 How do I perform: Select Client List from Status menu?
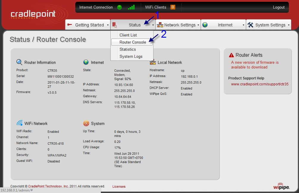[x=132, y=35]
